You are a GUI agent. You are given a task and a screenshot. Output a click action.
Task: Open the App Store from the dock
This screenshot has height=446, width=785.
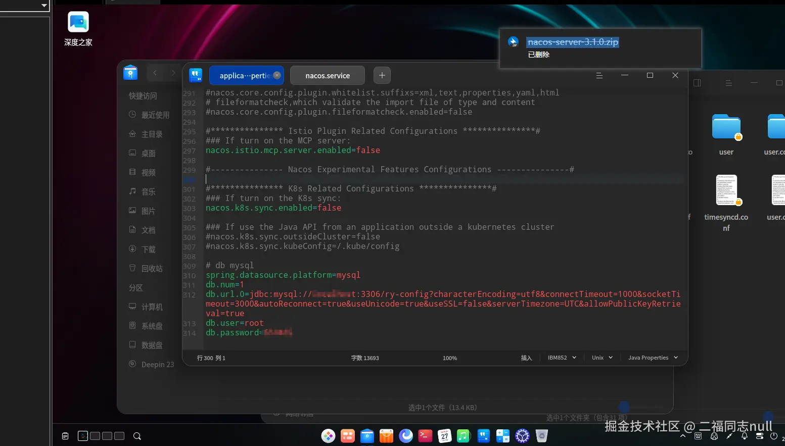(386, 436)
